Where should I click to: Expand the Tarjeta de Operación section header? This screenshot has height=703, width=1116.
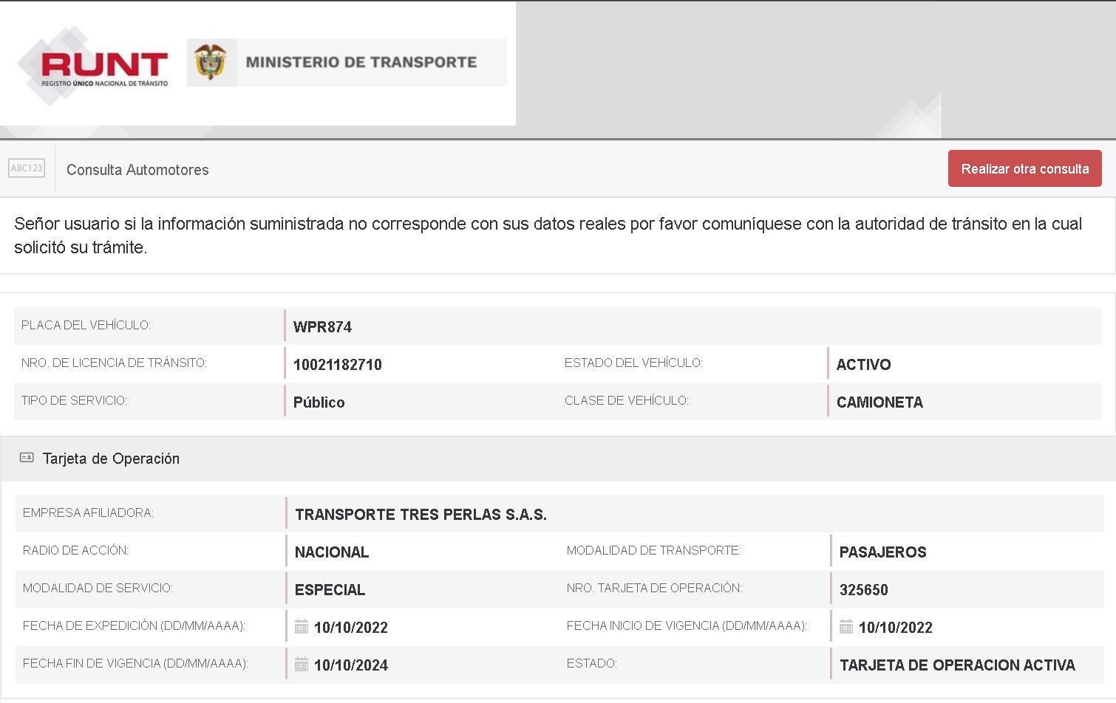click(111, 459)
